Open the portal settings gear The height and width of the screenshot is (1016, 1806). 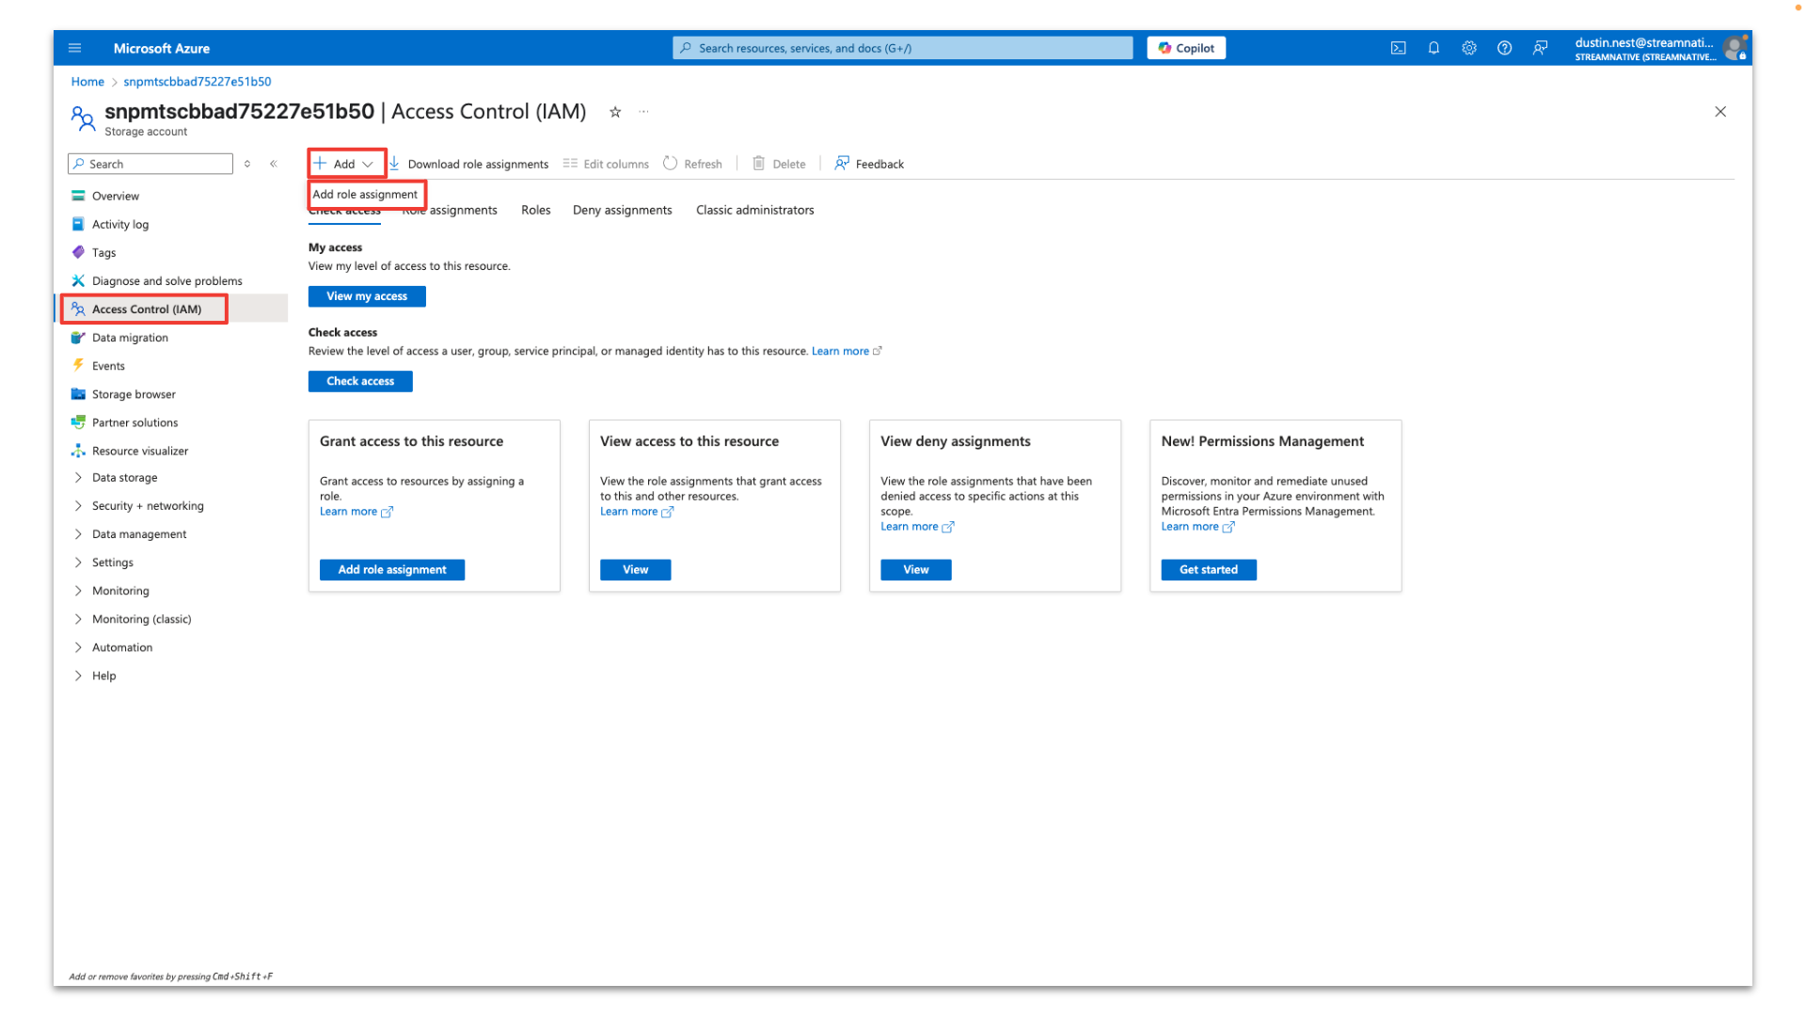(1468, 48)
